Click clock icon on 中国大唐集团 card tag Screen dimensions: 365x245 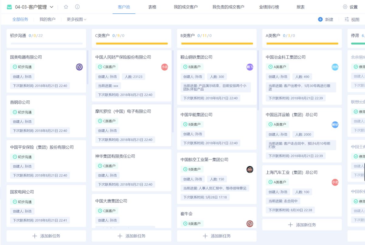(x=100, y=211)
